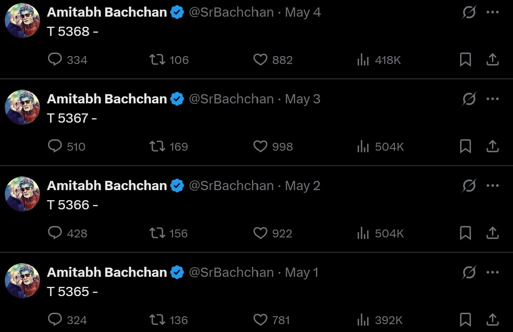Image resolution: width=513 pixels, height=332 pixels.
Task: Open the tweet text T 5365
Action: pos(72,292)
